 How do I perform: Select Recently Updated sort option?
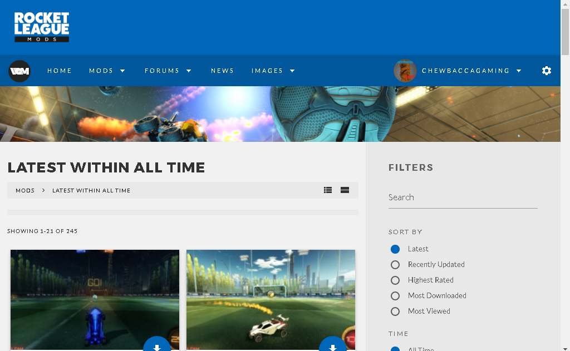point(395,265)
